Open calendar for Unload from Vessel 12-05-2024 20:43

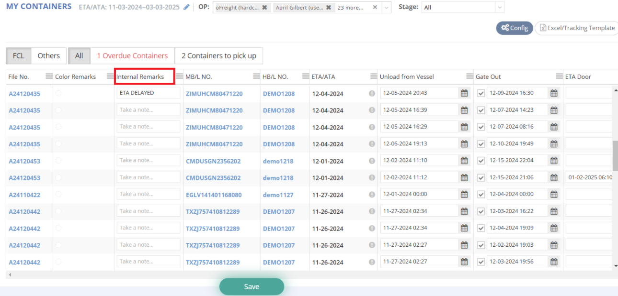[x=464, y=93]
